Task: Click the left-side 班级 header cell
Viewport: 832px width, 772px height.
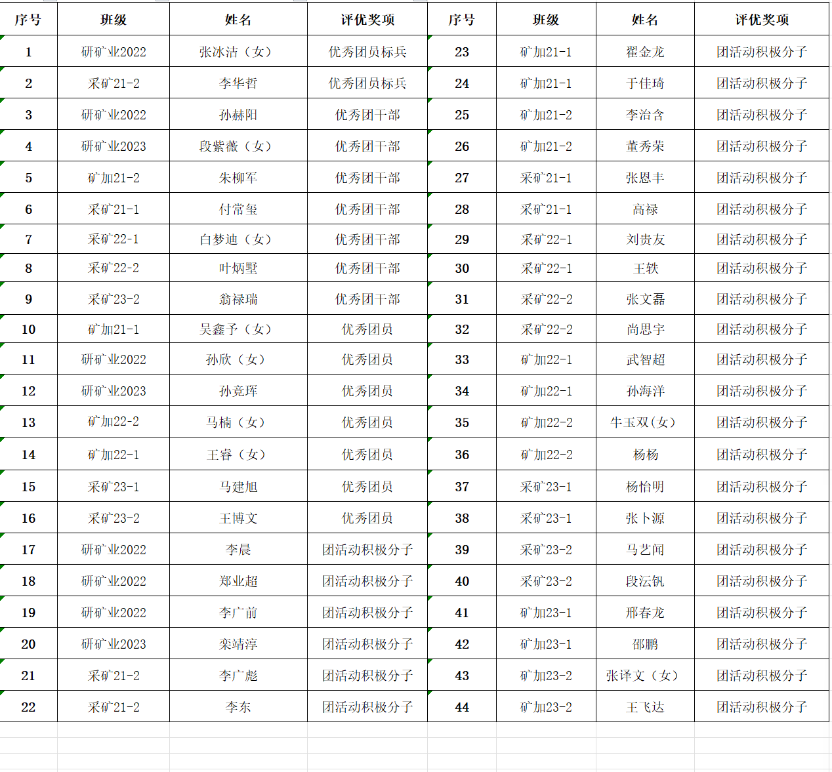Action: tap(114, 20)
